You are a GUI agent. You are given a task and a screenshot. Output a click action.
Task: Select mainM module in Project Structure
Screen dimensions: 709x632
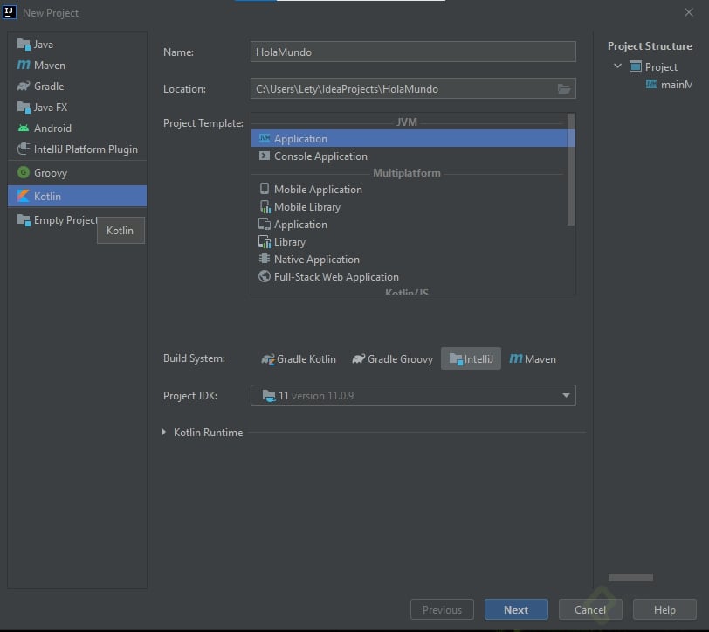tap(669, 85)
